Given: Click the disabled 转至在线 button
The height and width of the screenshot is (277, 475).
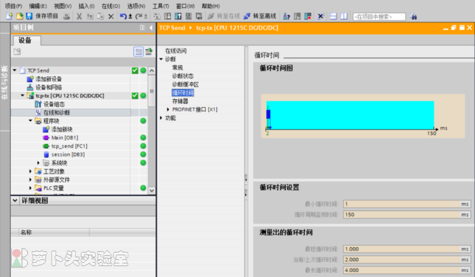Looking at the screenshot, I should (224, 16).
